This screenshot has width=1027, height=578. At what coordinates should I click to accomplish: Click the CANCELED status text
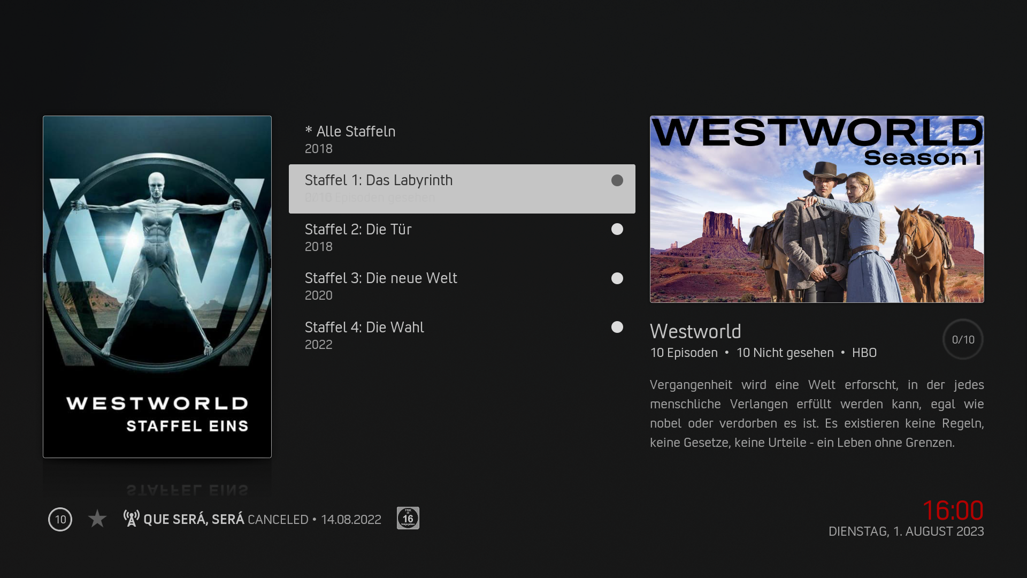point(278,520)
